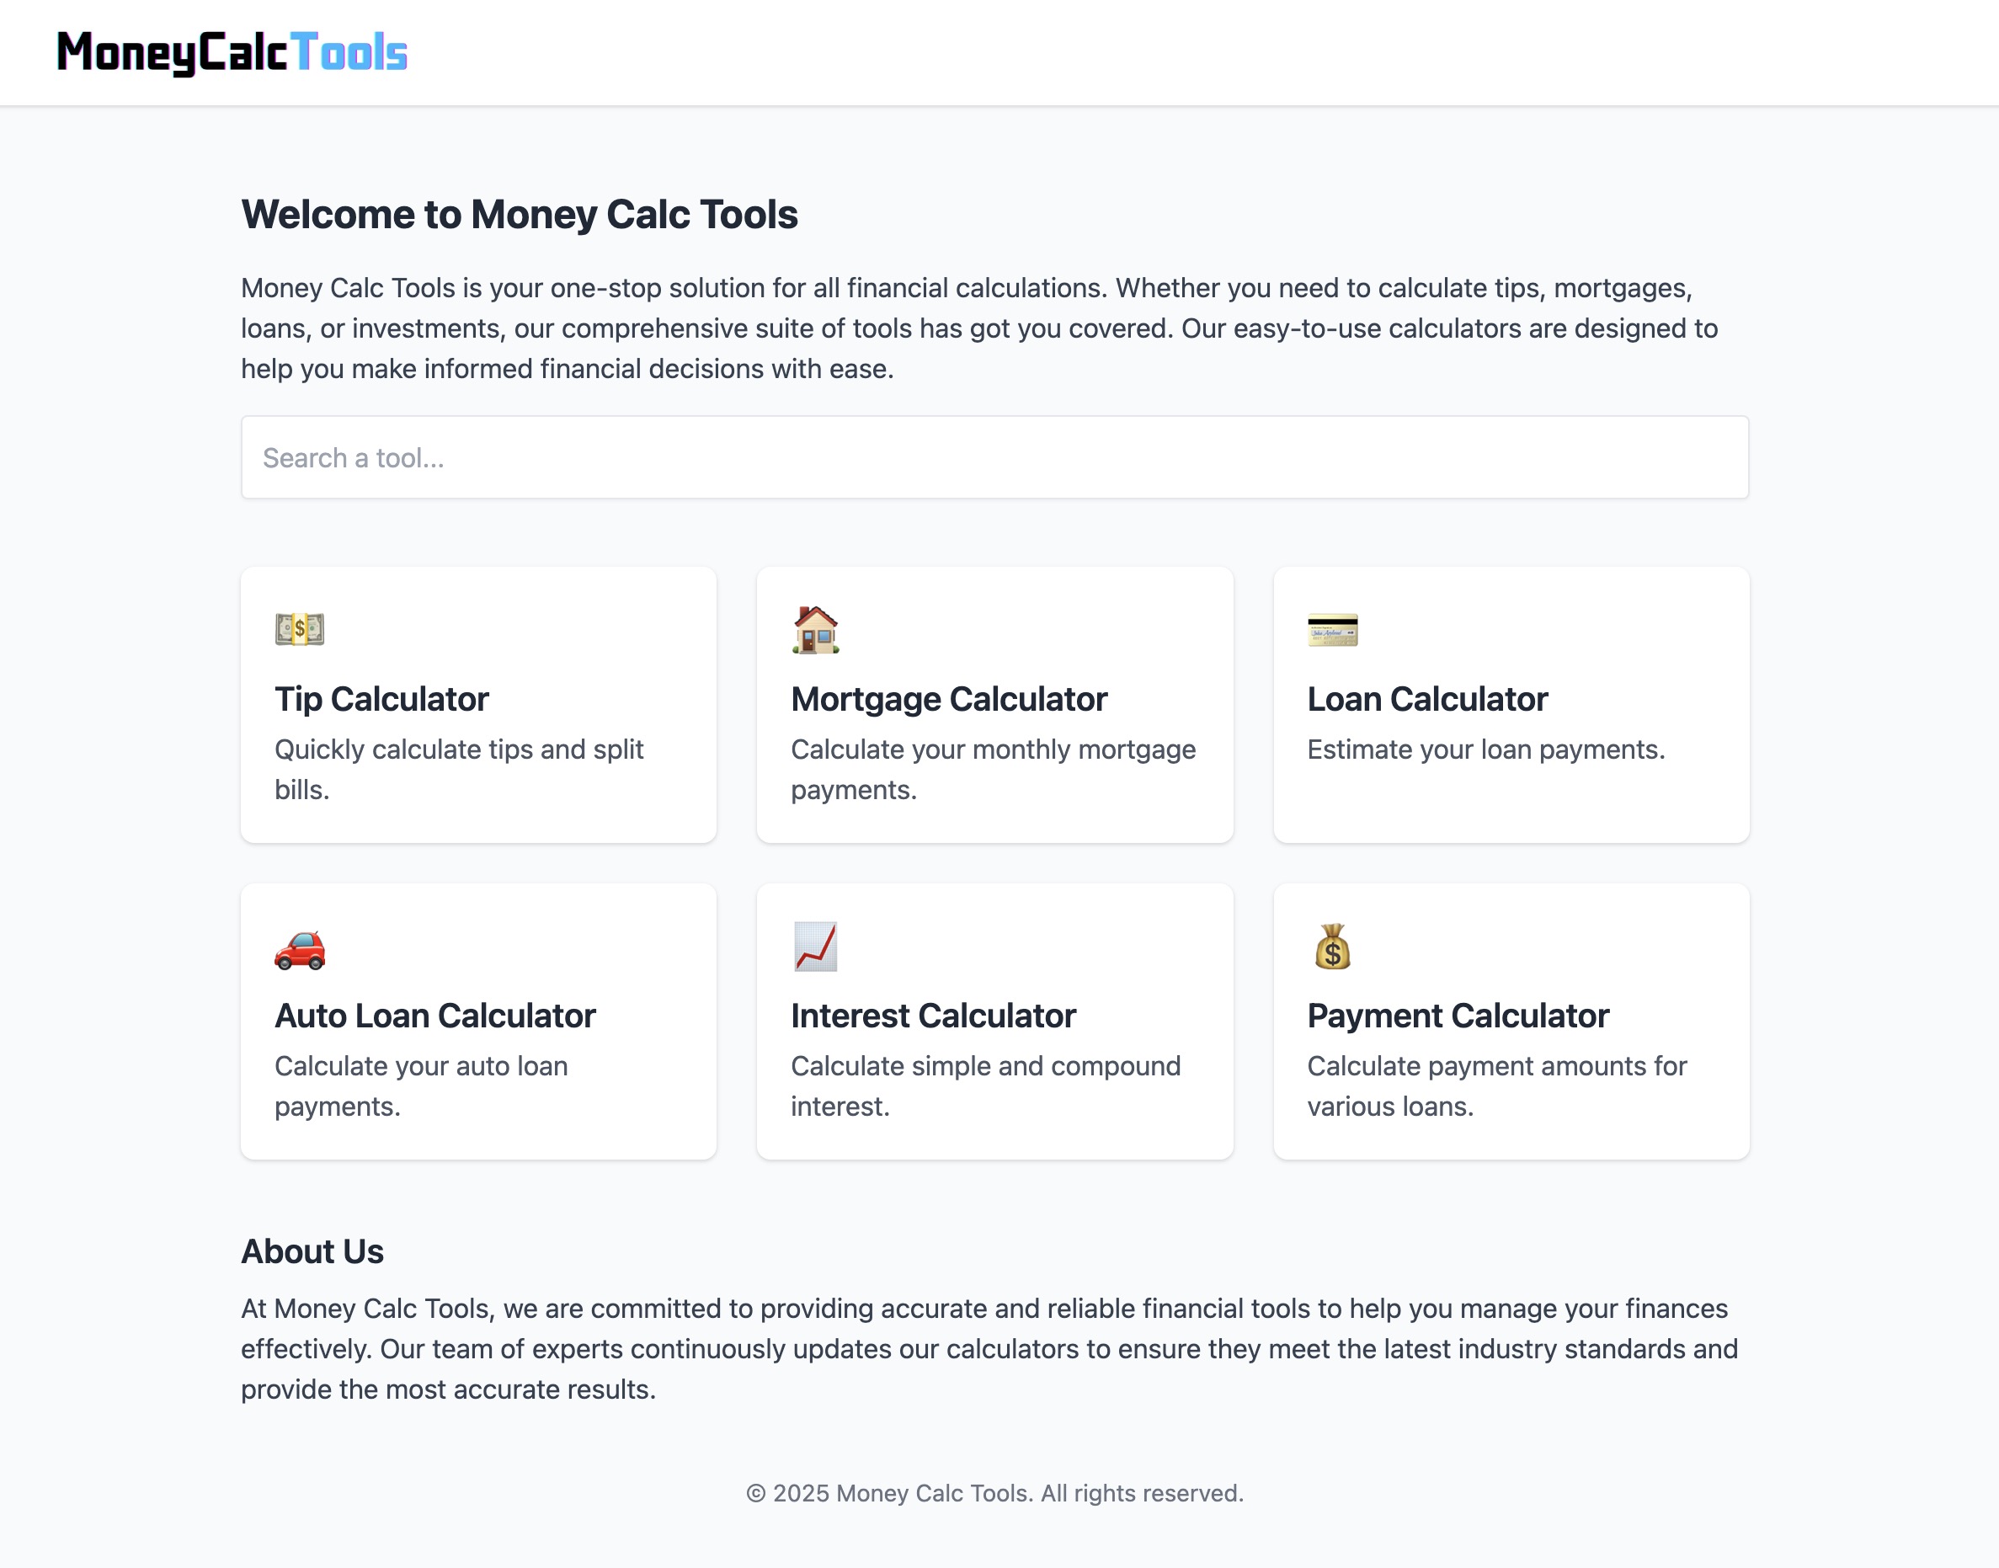Viewport: 1999px width, 1568px height.
Task: Click the credit card Loan Calculator icon
Action: click(x=1333, y=630)
